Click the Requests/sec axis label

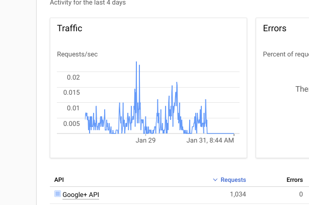[x=78, y=54]
